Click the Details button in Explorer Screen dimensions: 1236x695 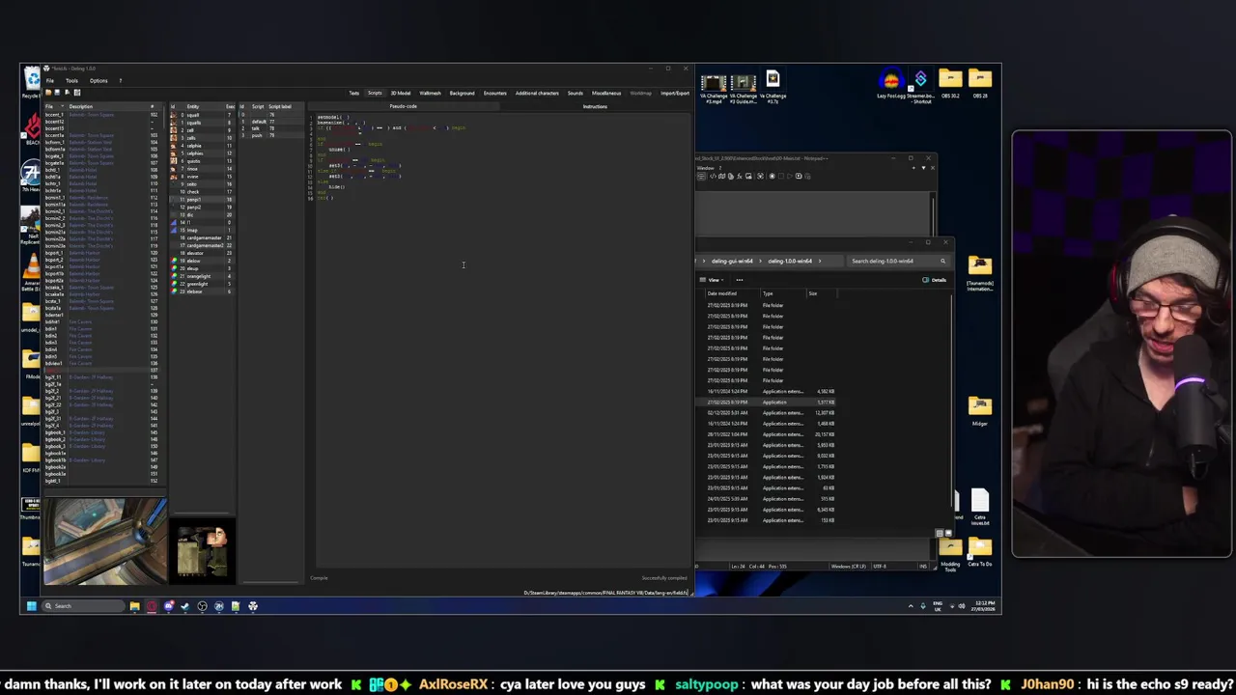coord(935,280)
